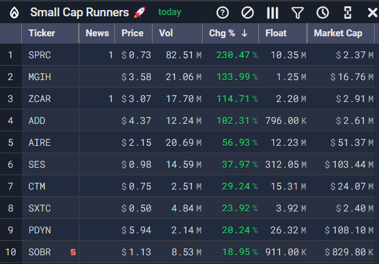Select the CTM ticker
This screenshot has height=264, width=379.
(x=37, y=186)
